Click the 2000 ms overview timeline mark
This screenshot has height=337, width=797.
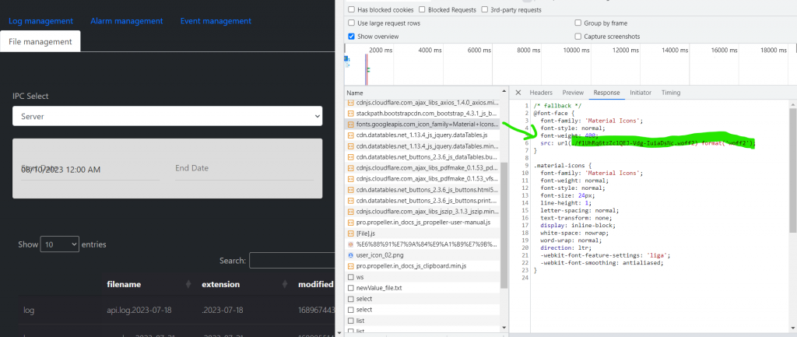point(381,51)
